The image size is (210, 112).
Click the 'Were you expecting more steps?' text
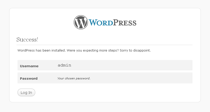click(93, 50)
